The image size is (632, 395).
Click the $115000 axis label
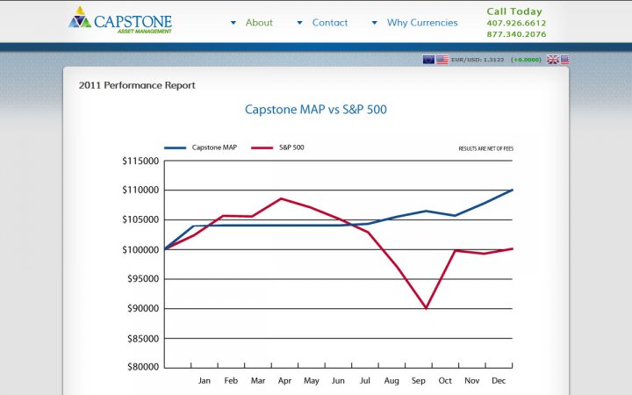click(x=140, y=162)
